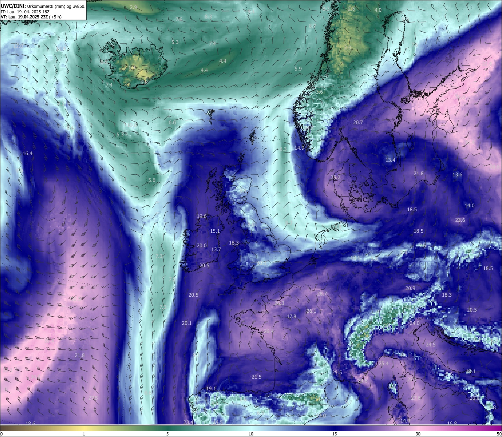Click the 18.6 value at the bottom left

click(30, 423)
